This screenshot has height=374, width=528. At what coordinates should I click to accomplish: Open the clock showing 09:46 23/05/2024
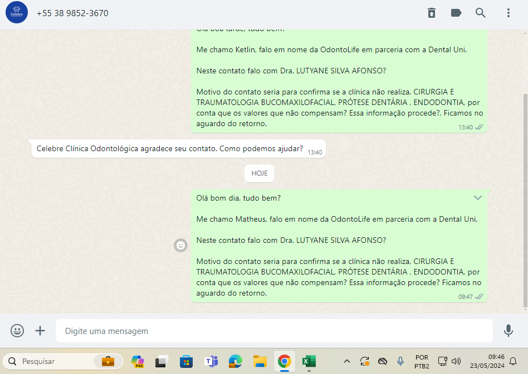(x=487, y=361)
